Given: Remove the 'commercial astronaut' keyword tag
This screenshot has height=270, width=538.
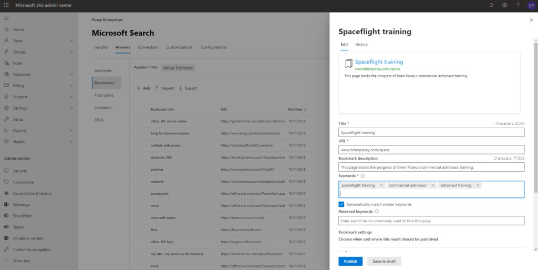Looking at the screenshot, I should [x=433, y=185].
